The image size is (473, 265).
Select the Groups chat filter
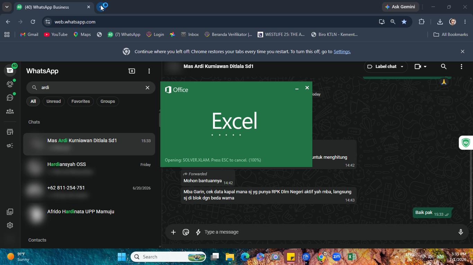[108, 101]
